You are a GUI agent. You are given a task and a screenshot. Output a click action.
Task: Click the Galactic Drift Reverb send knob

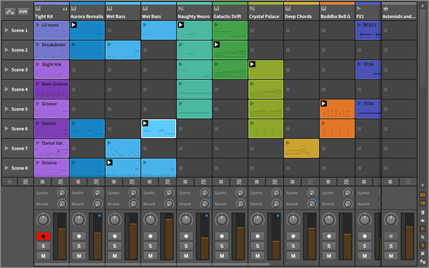tap(240, 204)
